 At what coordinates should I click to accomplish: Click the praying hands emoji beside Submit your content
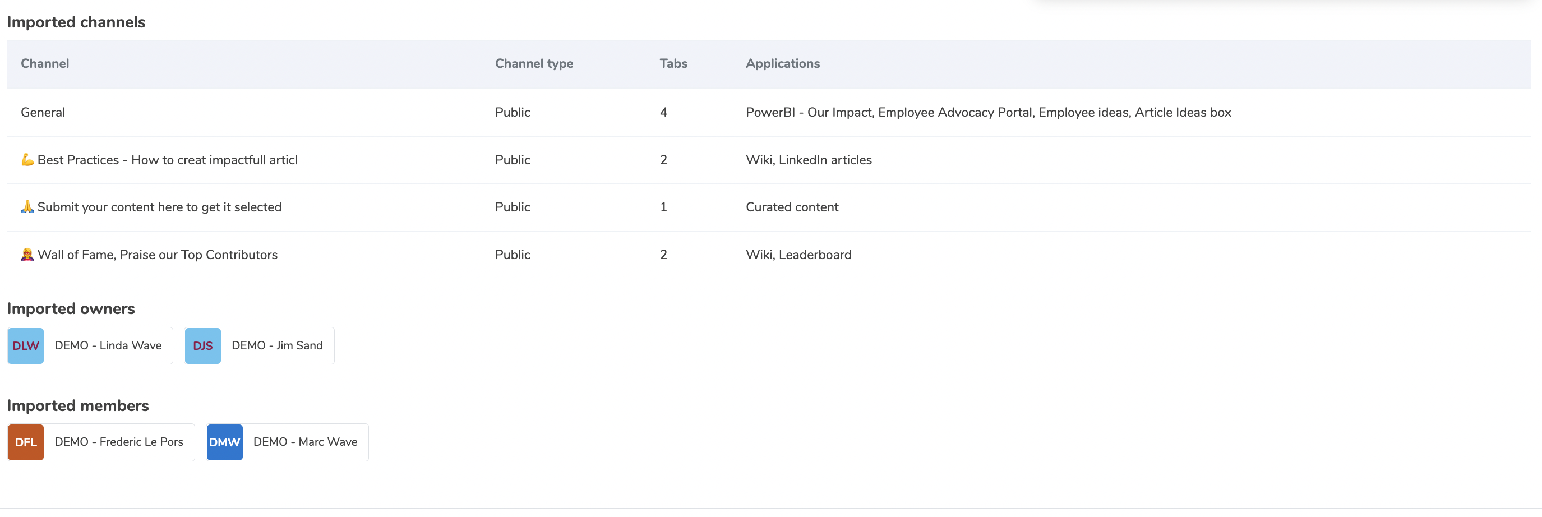[x=27, y=207]
